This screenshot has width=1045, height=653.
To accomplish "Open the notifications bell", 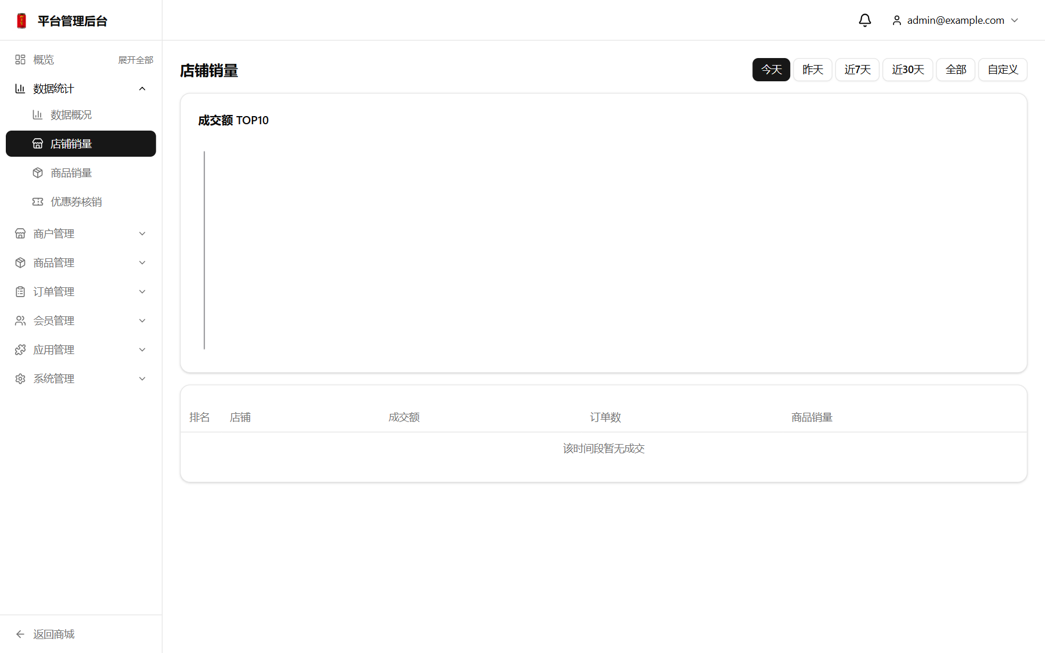I will [865, 20].
